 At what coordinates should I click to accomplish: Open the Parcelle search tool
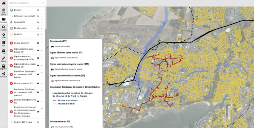tap(4, 27)
